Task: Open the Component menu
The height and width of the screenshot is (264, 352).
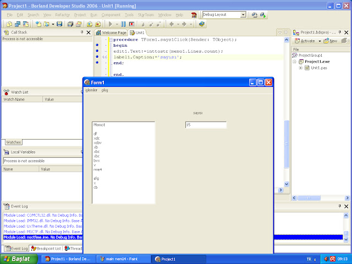Action: click(x=111, y=15)
